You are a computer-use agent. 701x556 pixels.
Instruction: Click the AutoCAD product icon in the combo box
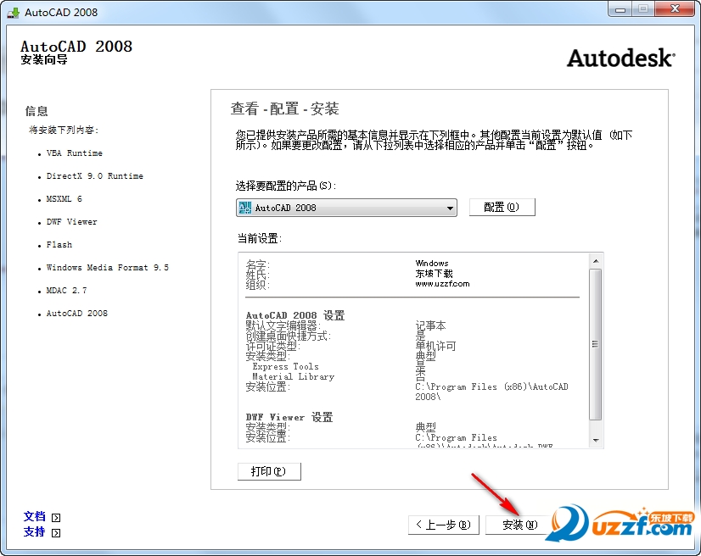pos(245,208)
